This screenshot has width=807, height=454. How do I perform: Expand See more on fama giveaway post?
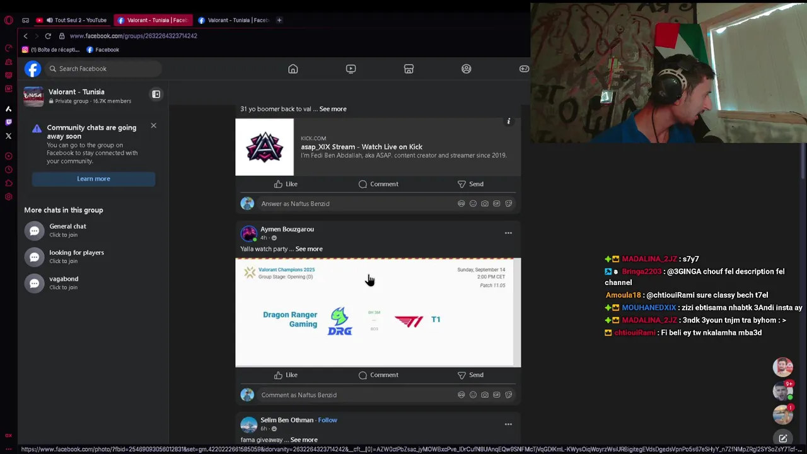click(304, 440)
